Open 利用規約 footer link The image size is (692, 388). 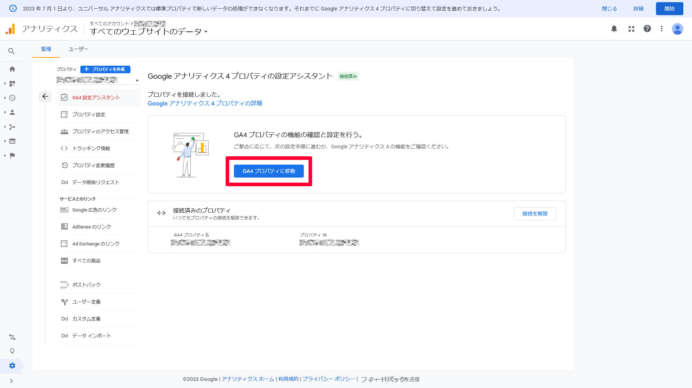288,379
